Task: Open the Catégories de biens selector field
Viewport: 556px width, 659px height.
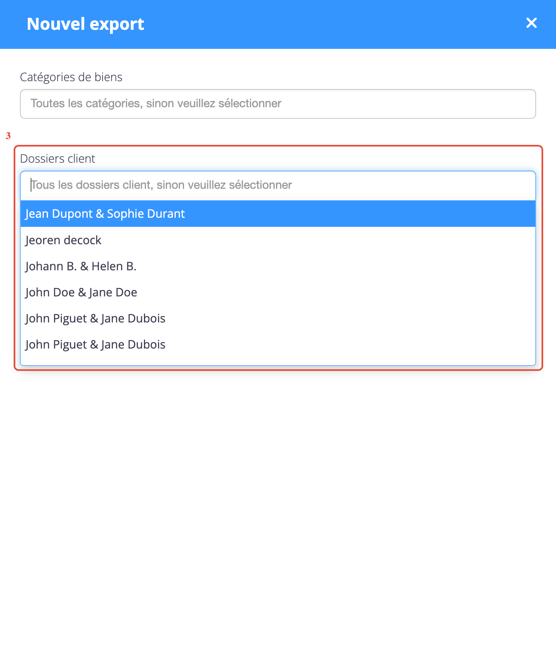Action: click(x=278, y=104)
